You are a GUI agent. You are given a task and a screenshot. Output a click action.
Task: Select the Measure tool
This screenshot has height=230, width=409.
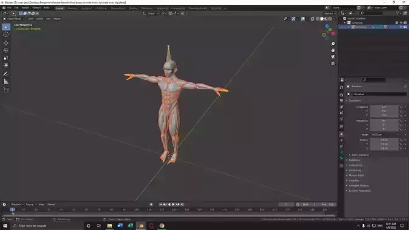pyautogui.click(x=6, y=82)
